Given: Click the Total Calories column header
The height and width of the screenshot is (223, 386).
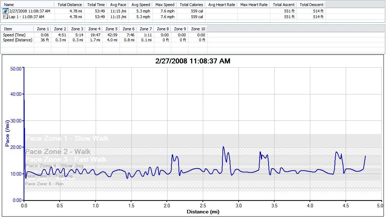Looking at the screenshot, I should coord(191,5).
